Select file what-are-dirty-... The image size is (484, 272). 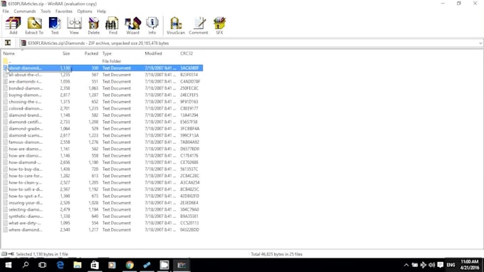pyautogui.click(x=102, y=223)
